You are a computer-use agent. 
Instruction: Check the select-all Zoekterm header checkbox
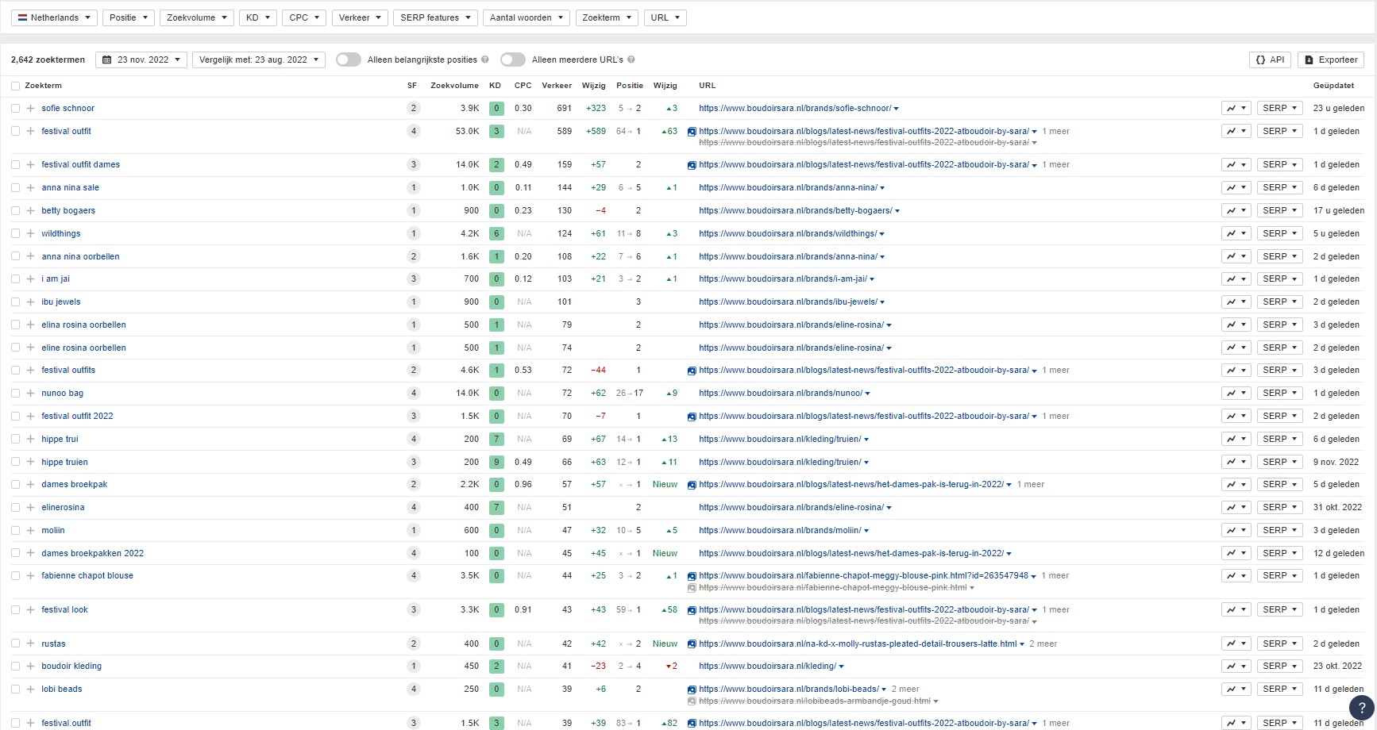[x=15, y=86]
